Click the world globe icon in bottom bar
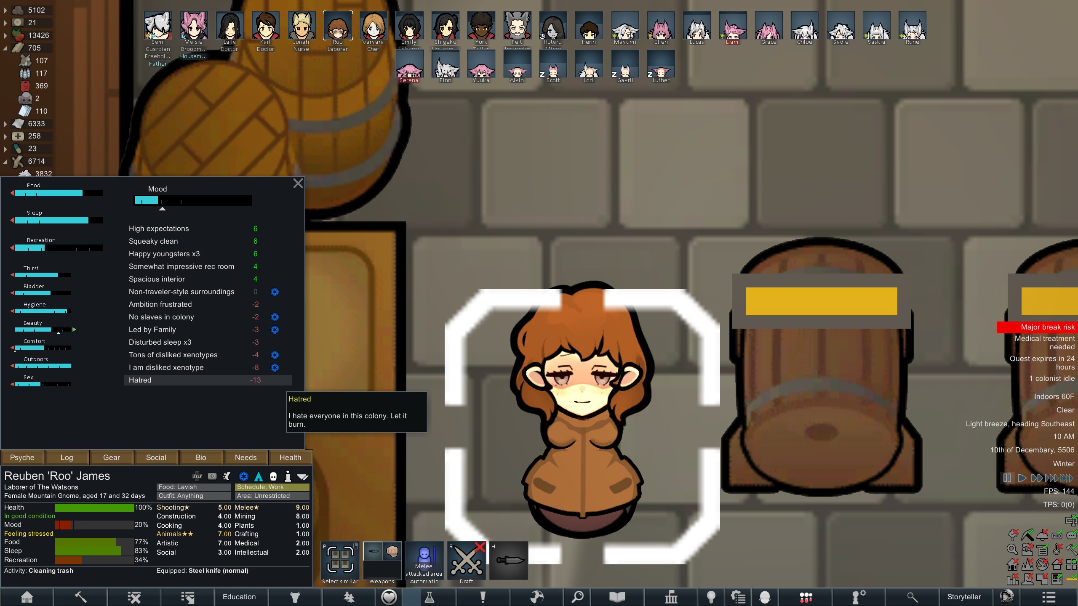 point(536,597)
